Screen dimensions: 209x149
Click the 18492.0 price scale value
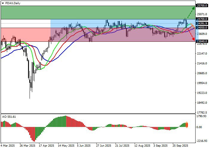click(202, 103)
